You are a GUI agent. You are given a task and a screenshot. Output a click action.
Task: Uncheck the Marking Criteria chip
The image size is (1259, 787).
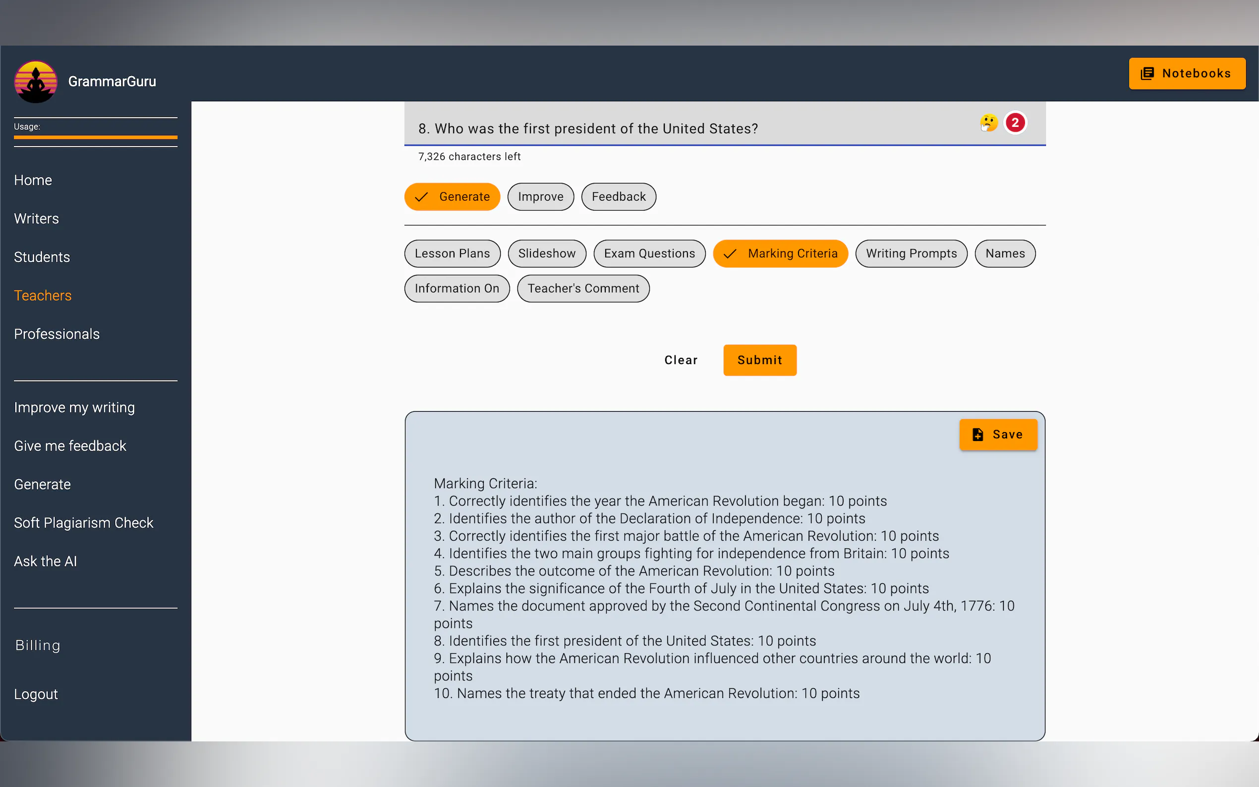click(780, 253)
